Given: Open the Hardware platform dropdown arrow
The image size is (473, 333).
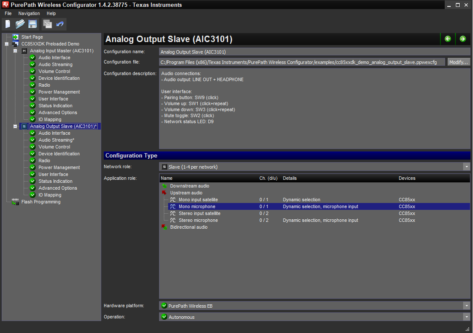Looking at the screenshot, I should 467,306.
